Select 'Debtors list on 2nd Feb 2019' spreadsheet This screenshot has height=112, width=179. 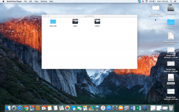click(171, 36)
